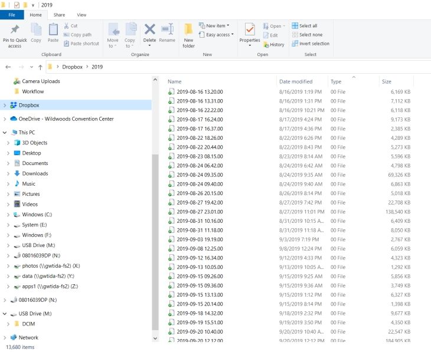Screen dimensions: 431x352
Task: Open Properties via the ribbon icon
Action: (x=250, y=30)
